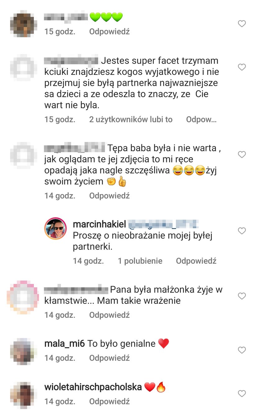Reply to mala_mi6's comment
Image resolution: width=261 pixels, height=410 pixels.
click(x=109, y=358)
